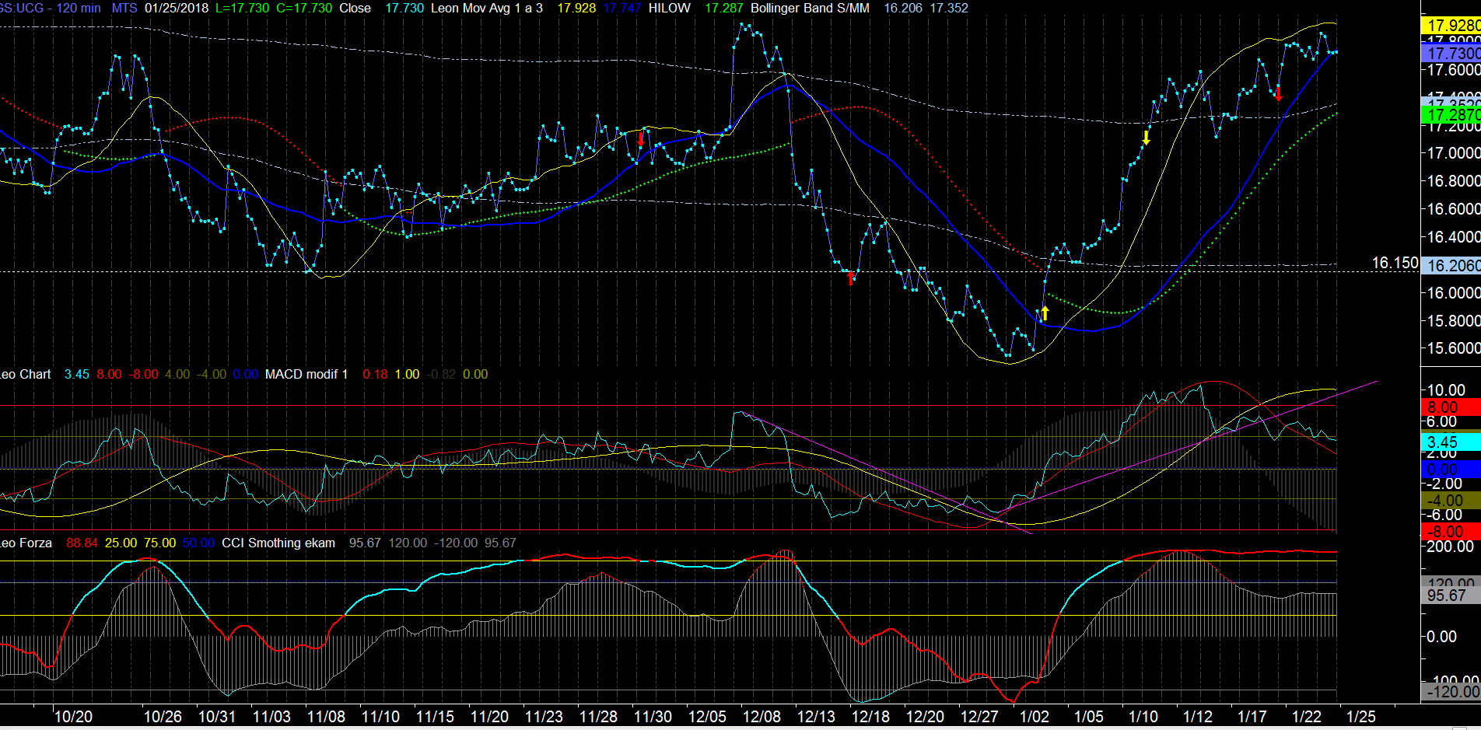Click the 17.352 Bollinger value in header
Viewport: 1481px width, 730px height.
coord(949,8)
